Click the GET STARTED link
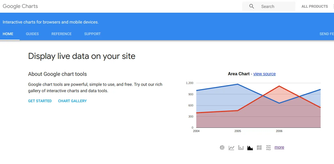Screen dimensions: 334x164 coord(40,101)
